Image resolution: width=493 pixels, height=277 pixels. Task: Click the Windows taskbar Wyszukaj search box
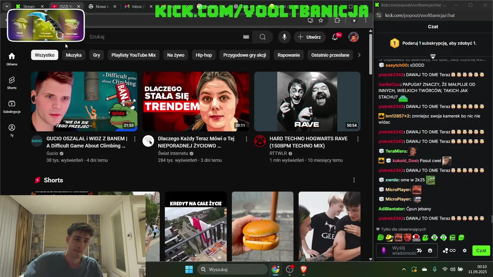(232, 269)
